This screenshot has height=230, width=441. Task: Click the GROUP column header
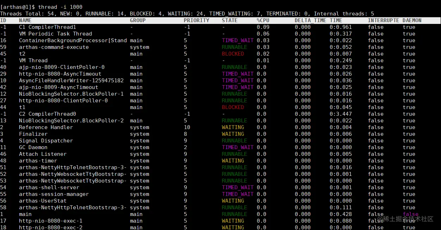pos(138,20)
